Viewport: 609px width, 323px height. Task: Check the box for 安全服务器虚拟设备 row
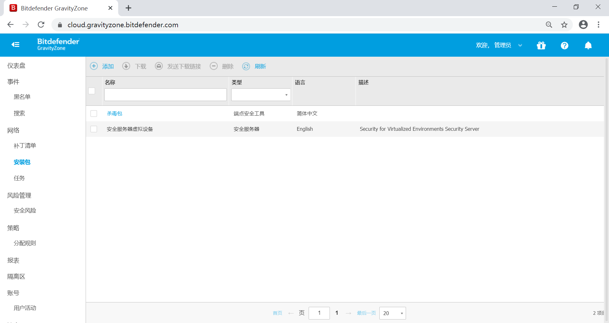click(x=94, y=129)
